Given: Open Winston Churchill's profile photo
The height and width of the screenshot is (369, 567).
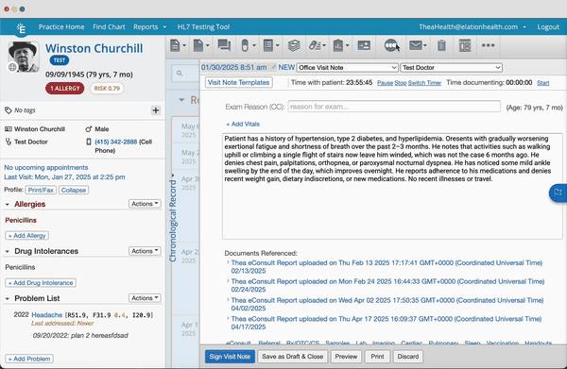Looking at the screenshot, I should pyautogui.click(x=24, y=57).
